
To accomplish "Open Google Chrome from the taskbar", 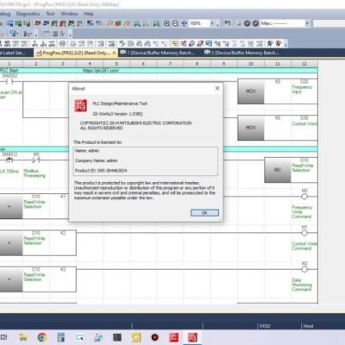I will (x=42, y=337).
